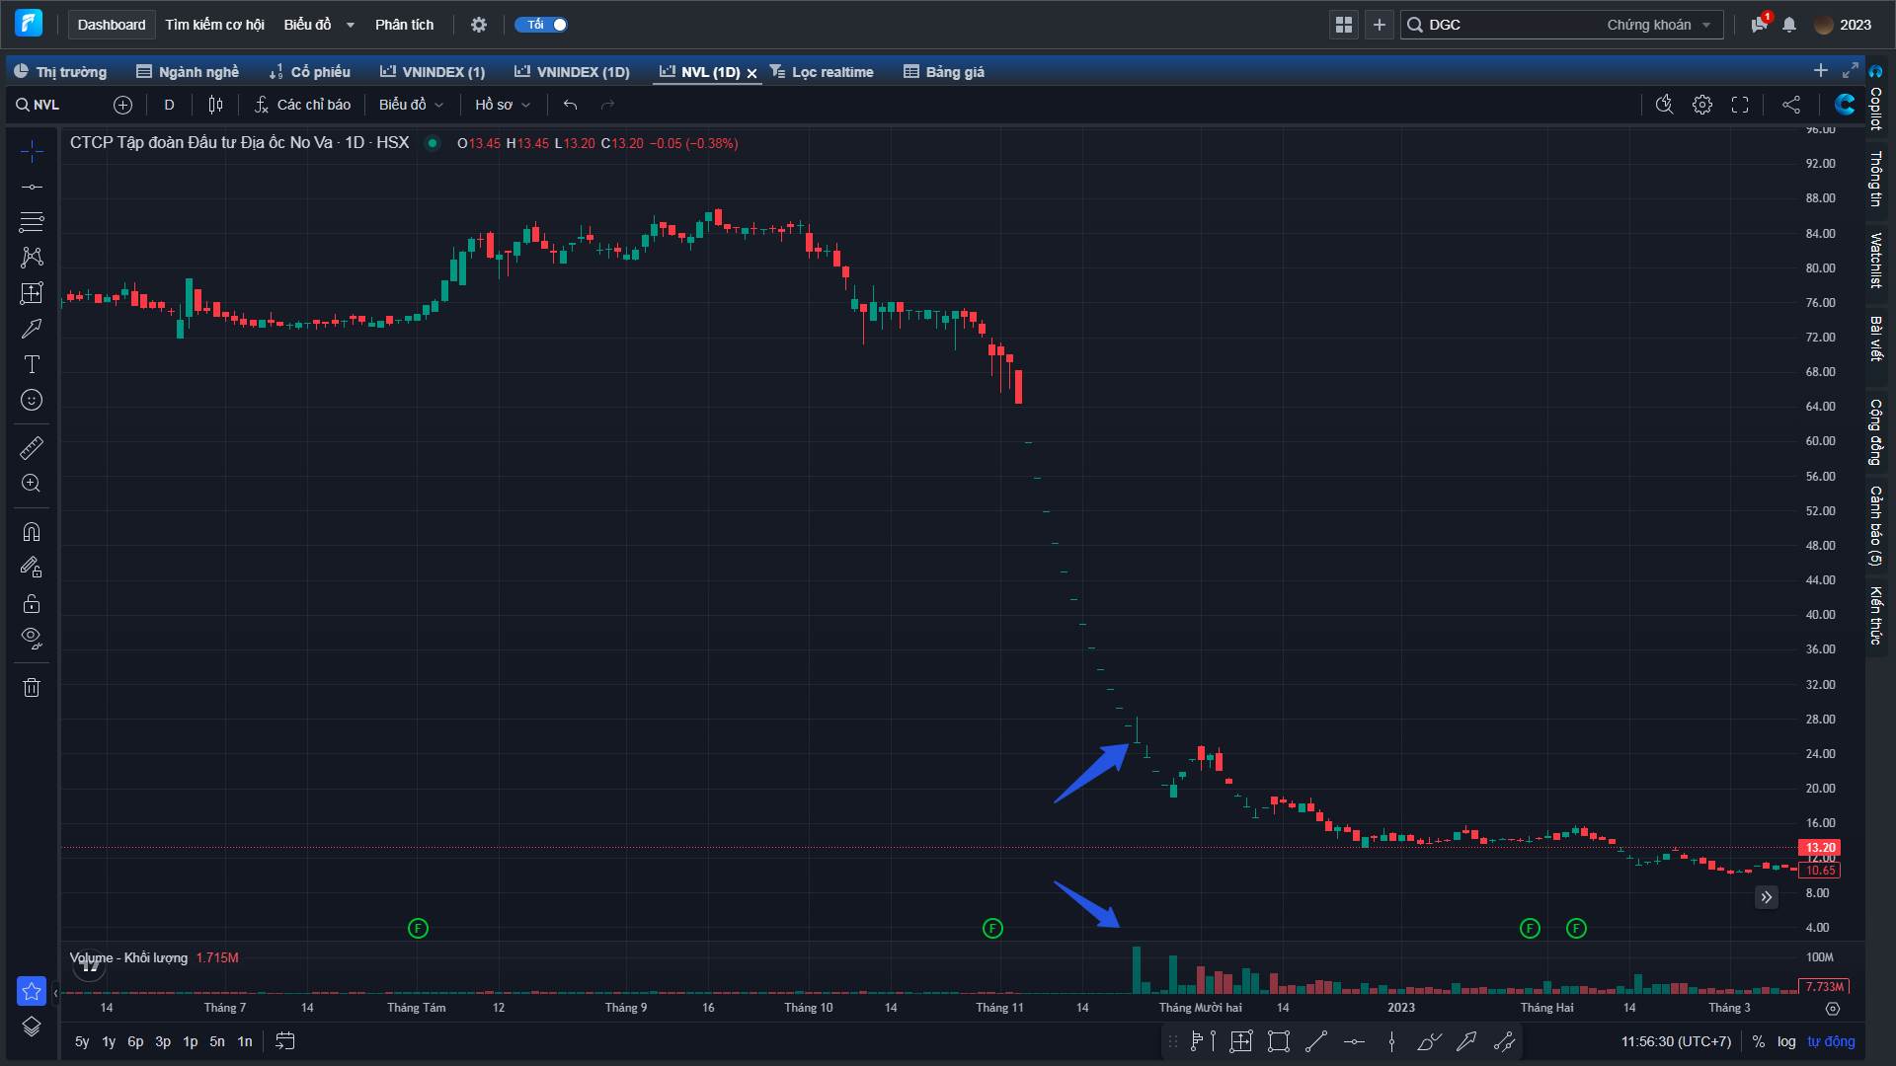Select the Text drawing tool
1896x1066 pixels.
coord(32,364)
